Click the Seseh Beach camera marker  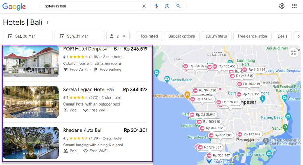click(167, 79)
